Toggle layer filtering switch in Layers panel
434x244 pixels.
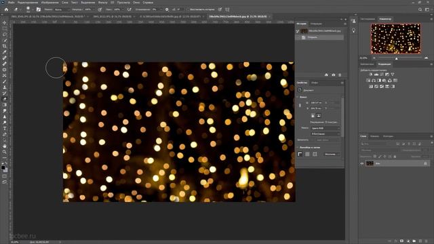(x=431, y=143)
